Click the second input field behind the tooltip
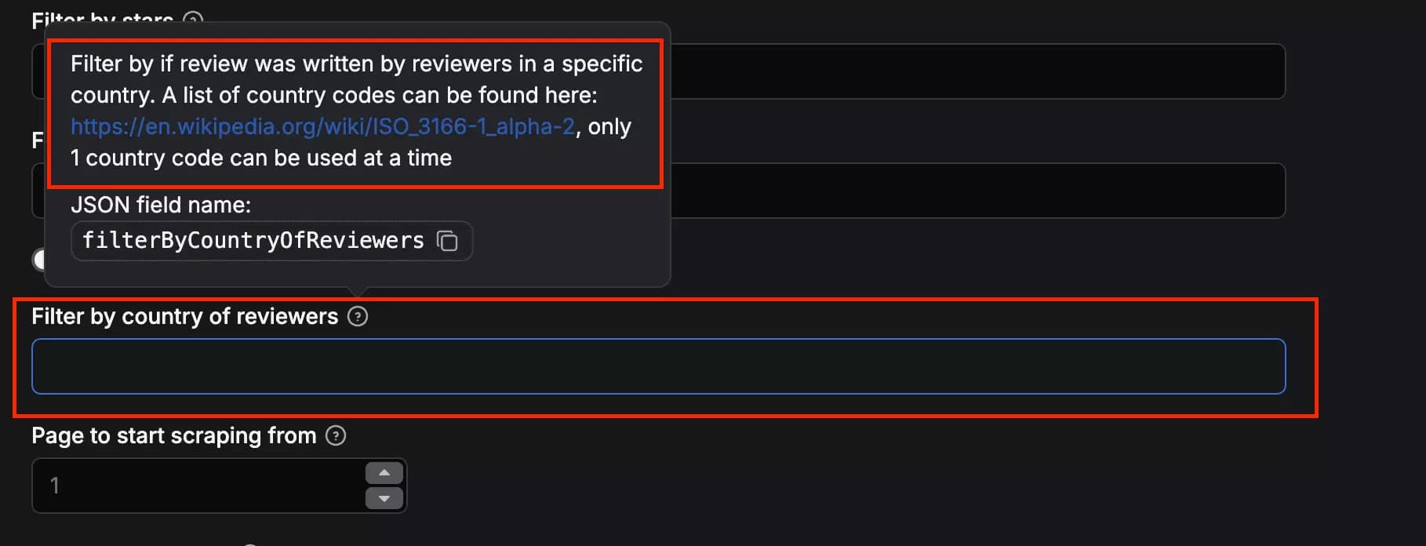1426x546 pixels. click(973, 191)
